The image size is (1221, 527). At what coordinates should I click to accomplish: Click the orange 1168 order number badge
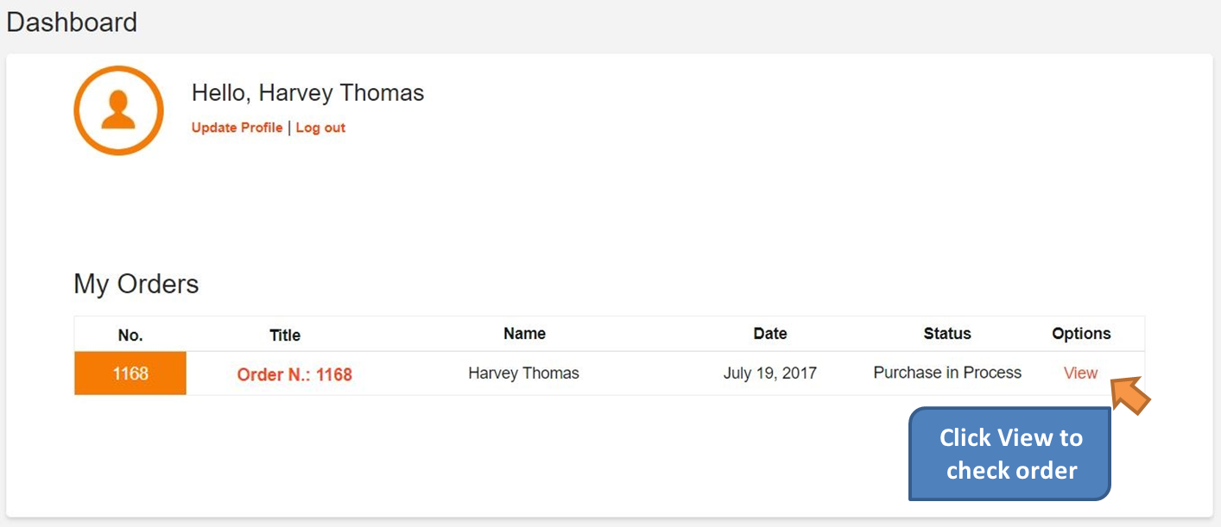pyautogui.click(x=130, y=373)
